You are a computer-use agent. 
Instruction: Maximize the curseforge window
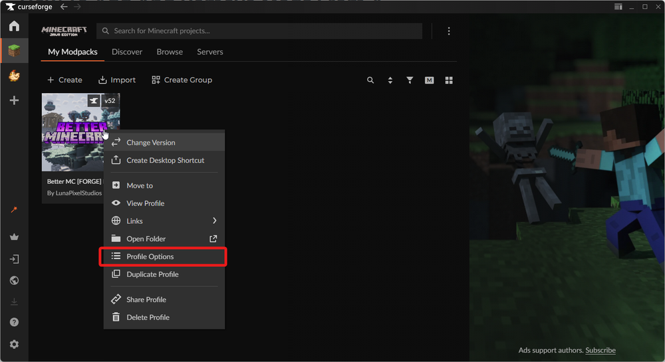[x=644, y=7]
